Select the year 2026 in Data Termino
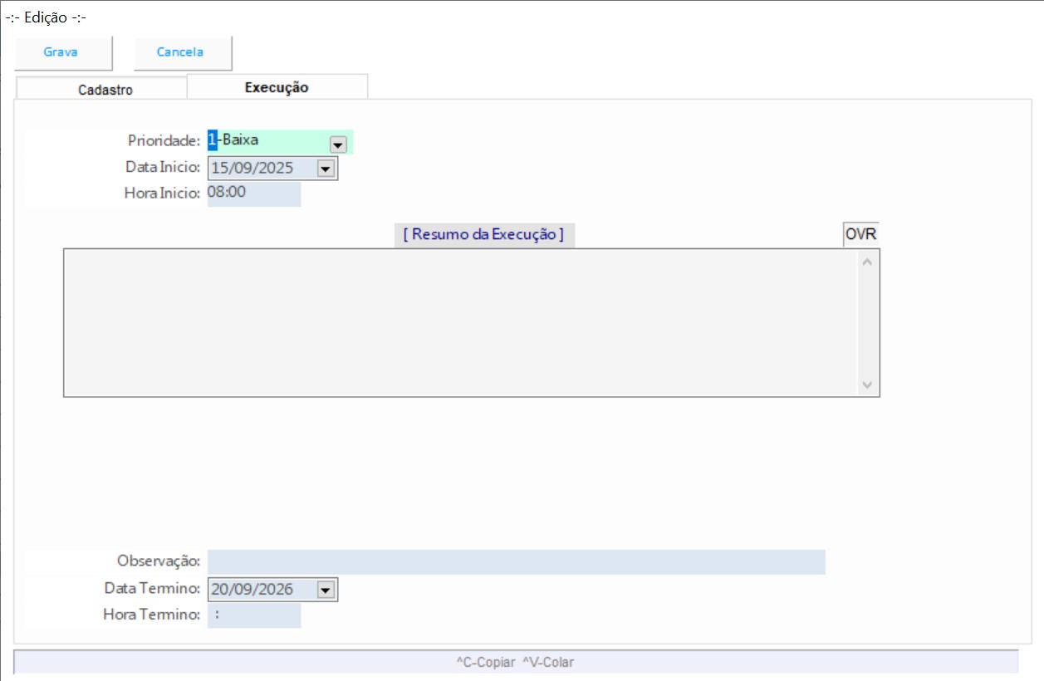Screen dimensions: 1044x681 pyautogui.click(x=277, y=590)
